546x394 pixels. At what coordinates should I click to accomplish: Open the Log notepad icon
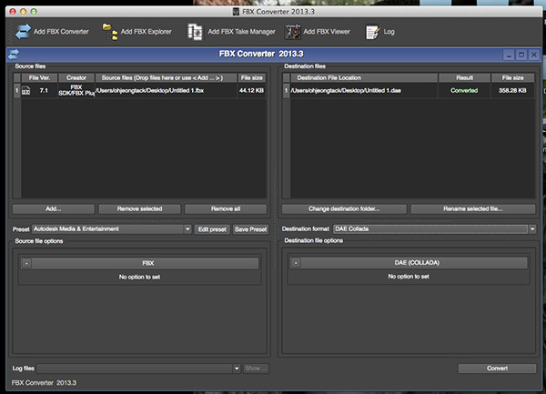point(372,32)
